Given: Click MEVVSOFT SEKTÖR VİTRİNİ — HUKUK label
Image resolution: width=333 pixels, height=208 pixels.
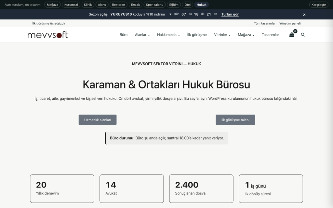Looking at the screenshot, I should pos(166,64).
